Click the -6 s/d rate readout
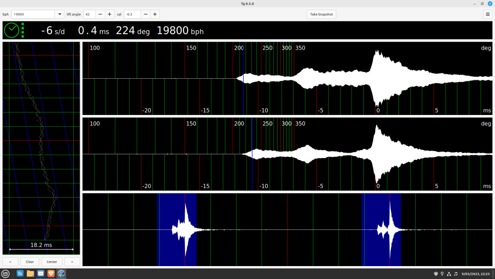Image resolution: width=495 pixels, height=279 pixels. coord(53,31)
